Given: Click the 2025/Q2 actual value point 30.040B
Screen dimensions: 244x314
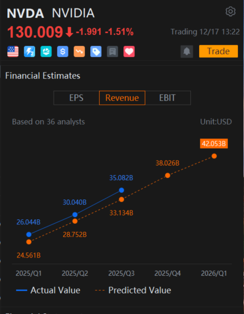Looking at the screenshot, I should pyautogui.click(x=75, y=215).
